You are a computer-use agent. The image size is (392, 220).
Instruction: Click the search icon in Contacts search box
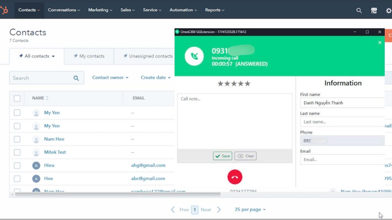click(76, 78)
